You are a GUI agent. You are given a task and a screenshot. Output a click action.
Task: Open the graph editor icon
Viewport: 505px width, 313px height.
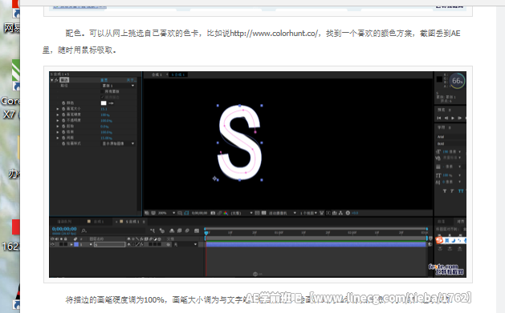point(197,231)
